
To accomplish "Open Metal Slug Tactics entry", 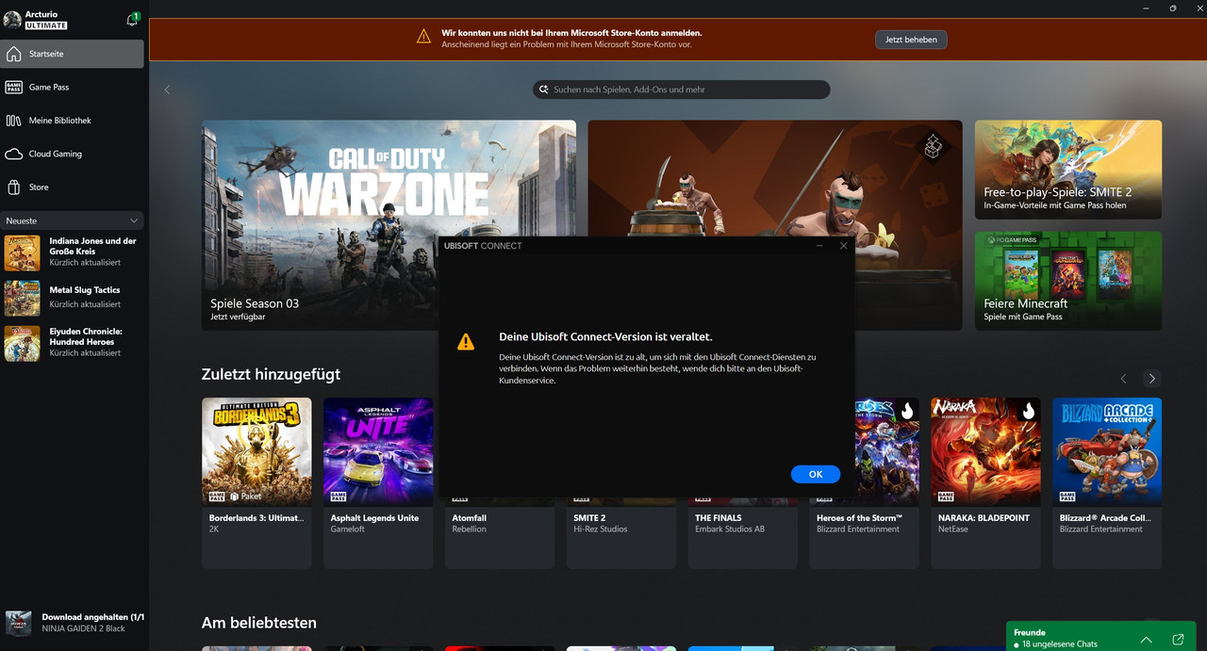I will pyautogui.click(x=73, y=297).
